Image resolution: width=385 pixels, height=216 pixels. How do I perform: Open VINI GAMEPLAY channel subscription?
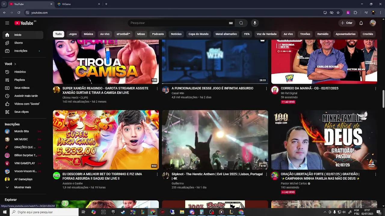click(x=23, y=163)
